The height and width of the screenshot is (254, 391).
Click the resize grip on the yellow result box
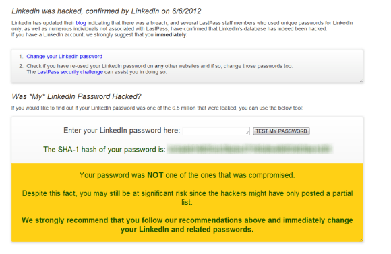pos(361,240)
